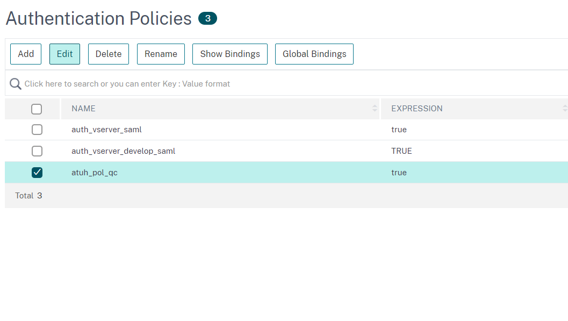This screenshot has height=321, width=568.
Task: Click the NAME column sort arrows
Action: pos(375,109)
